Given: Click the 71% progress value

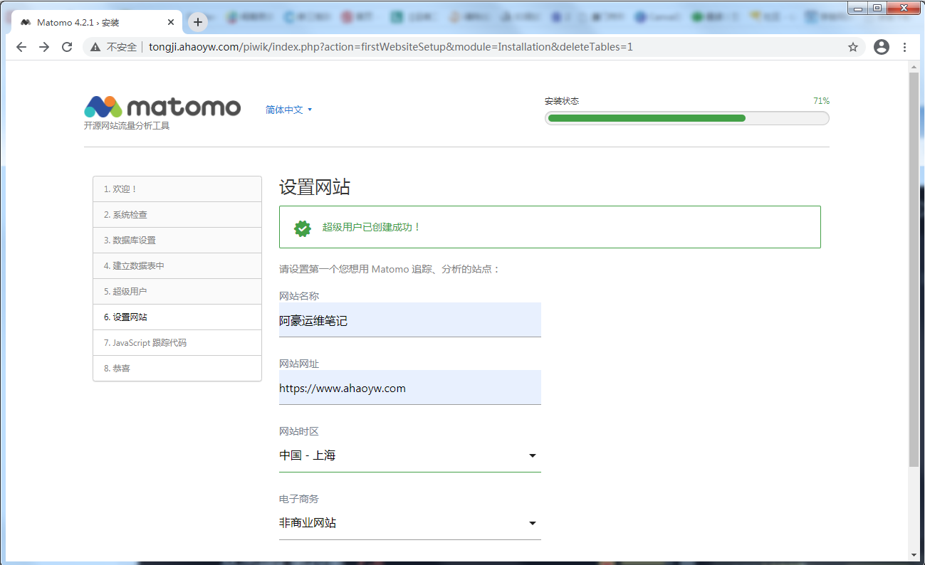Looking at the screenshot, I should point(821,101).
